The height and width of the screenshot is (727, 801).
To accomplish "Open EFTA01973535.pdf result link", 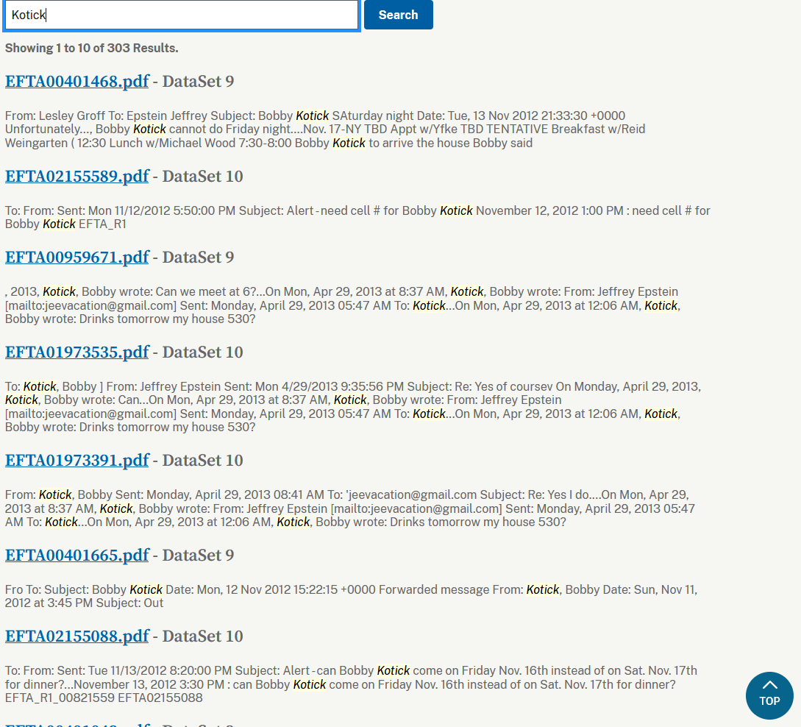I will 76,352.
